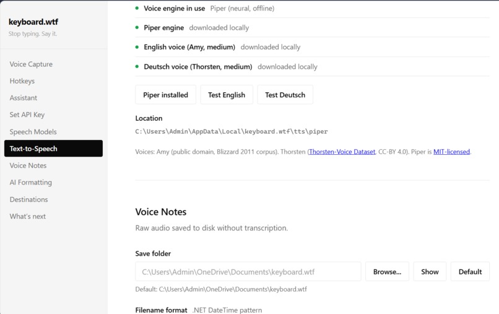Select the Text-to-Speech sidebar item

click(53, 149)
